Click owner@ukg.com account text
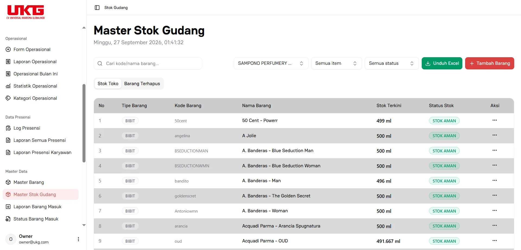 click(34, 242)
